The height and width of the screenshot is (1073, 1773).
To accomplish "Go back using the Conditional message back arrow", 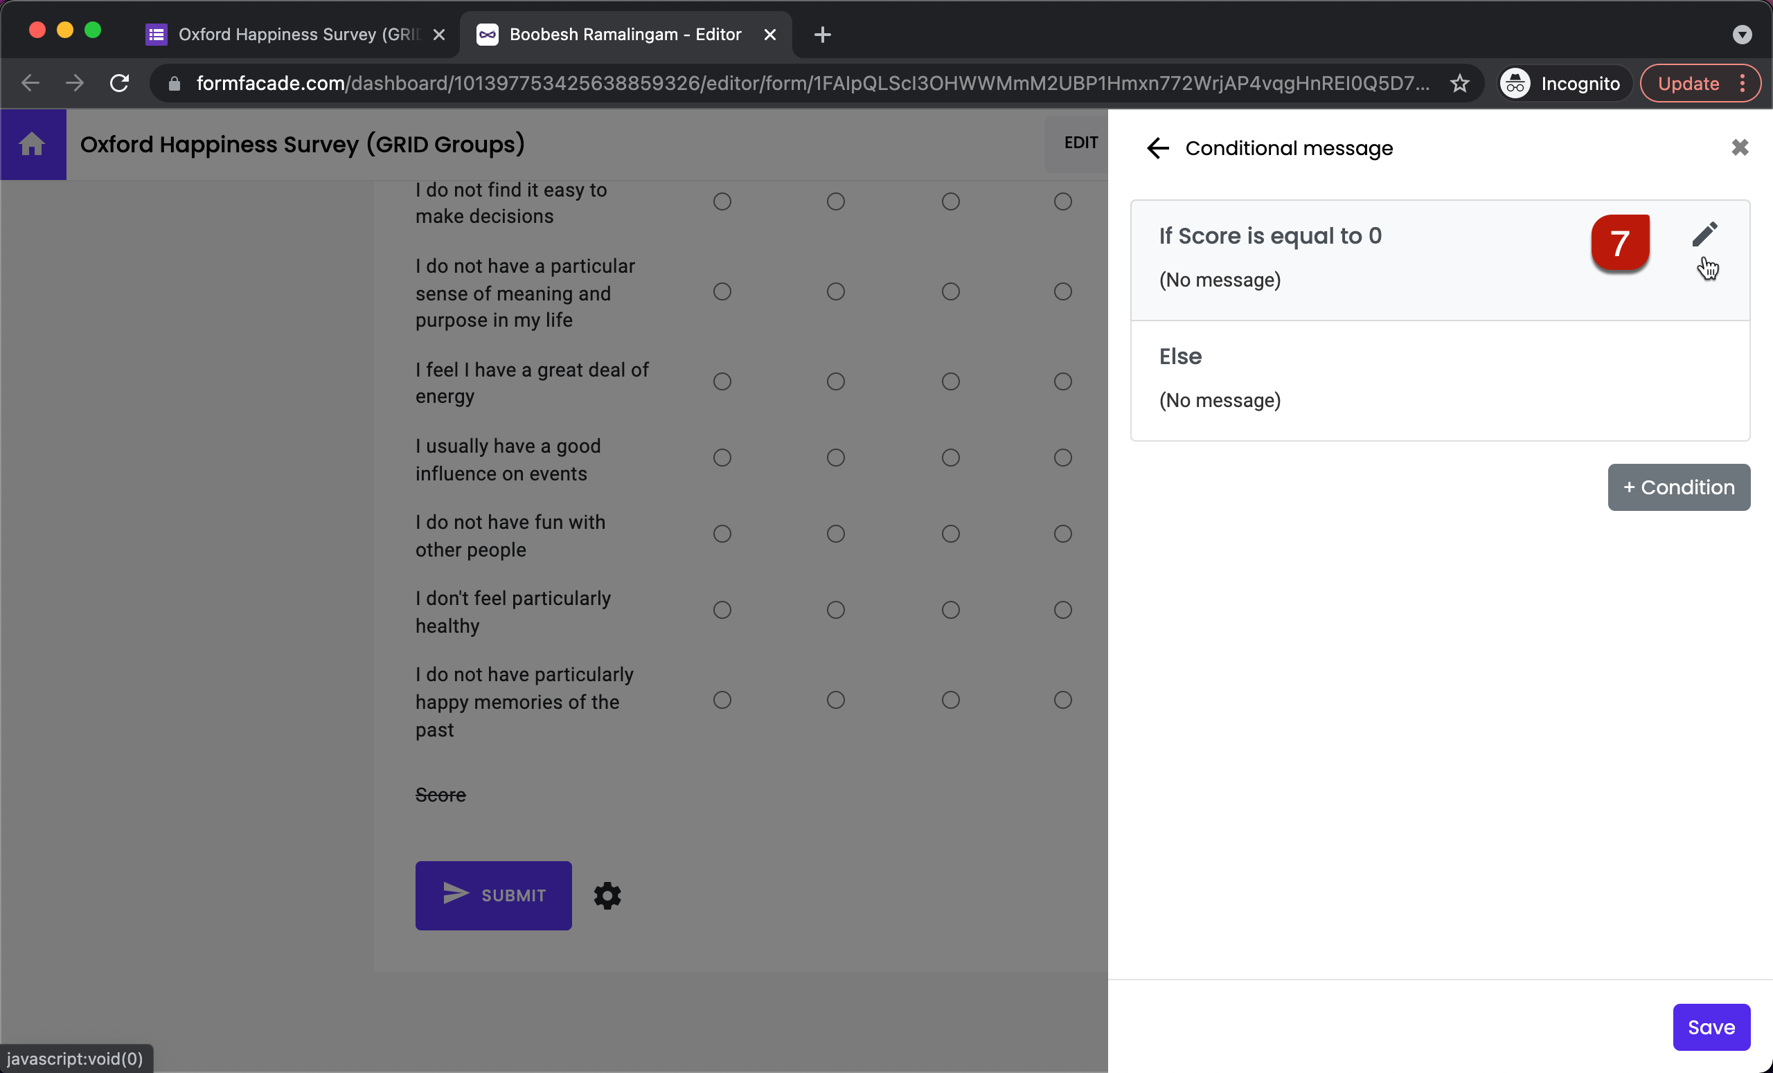I will [1158, 148].
